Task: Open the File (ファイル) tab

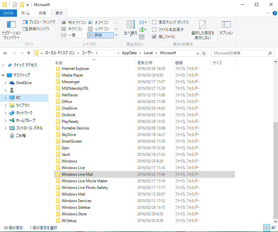Action: click(8, 13)
